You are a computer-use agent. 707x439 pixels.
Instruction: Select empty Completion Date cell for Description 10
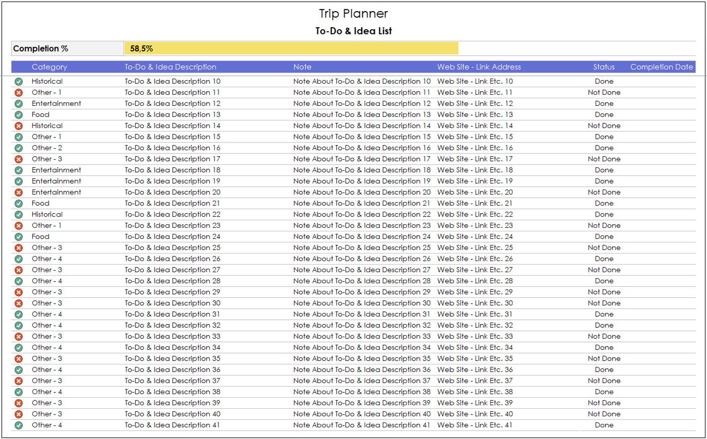coord(661,81)
